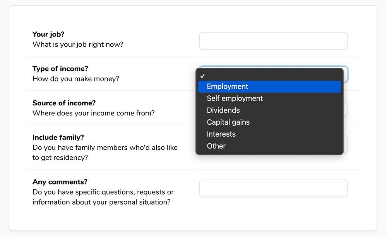Viewport: 387px width, 237px height.
Task: Click "Where does your income come from?" text
Action: [x=94, y=113]
